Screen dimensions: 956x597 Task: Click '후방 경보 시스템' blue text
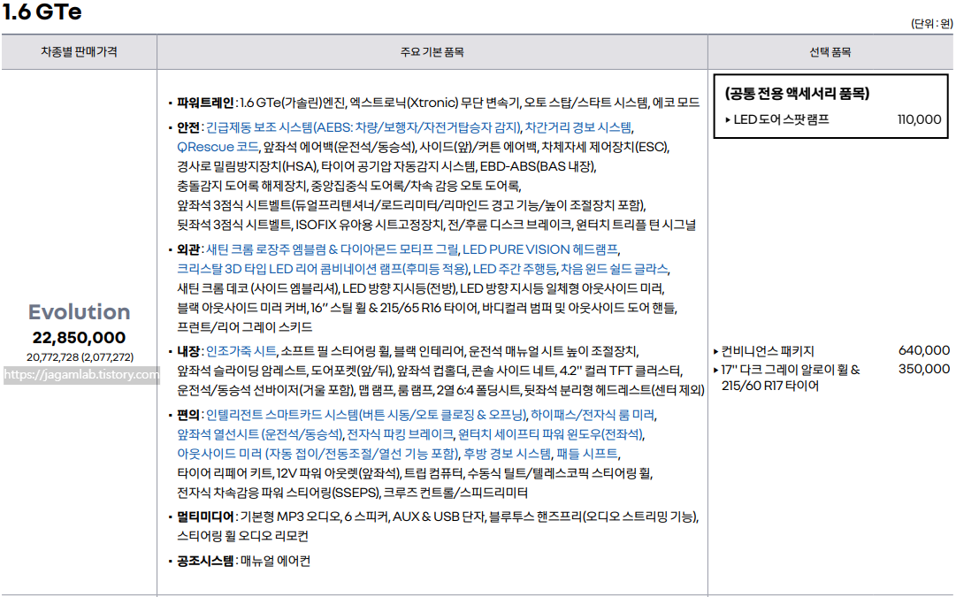[x=508, y=454]
